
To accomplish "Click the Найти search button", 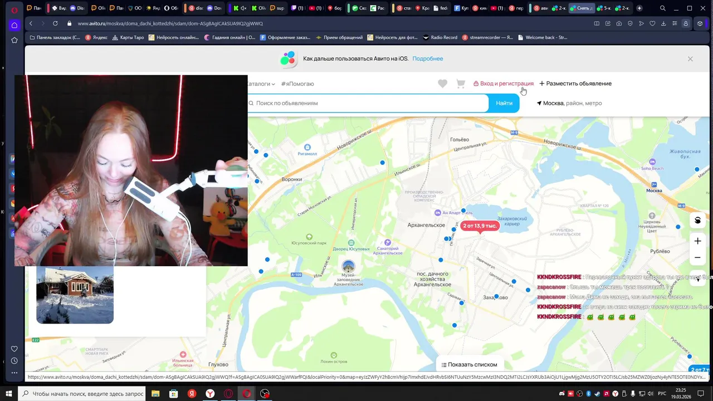I will pyautogui.click(x=504, y=103).
